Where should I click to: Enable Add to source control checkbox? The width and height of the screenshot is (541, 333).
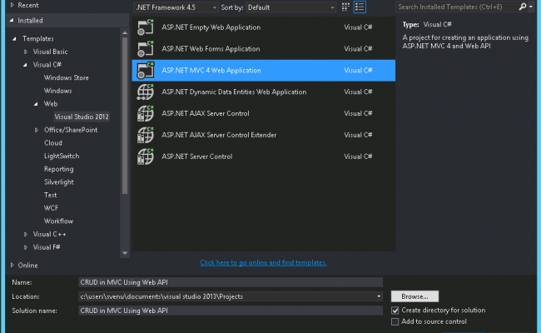pos(395,321)
